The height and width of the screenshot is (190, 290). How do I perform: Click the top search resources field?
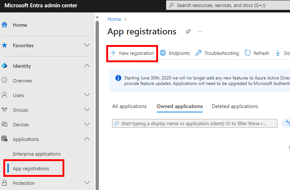228,5
